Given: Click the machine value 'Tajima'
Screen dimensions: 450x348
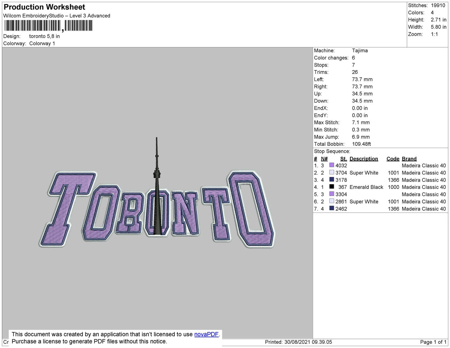Looking at the screenshot, I should 360,50.
